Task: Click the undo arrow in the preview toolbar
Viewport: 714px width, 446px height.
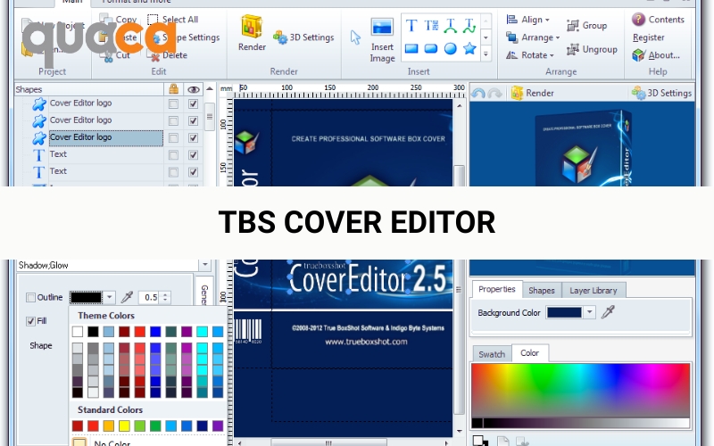Action: (477, 94)
